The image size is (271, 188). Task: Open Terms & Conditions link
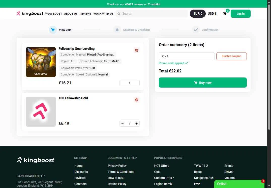coord(121,172)
